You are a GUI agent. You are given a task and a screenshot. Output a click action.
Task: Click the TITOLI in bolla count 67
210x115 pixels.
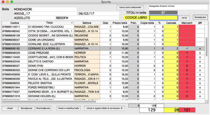point(163,12)
